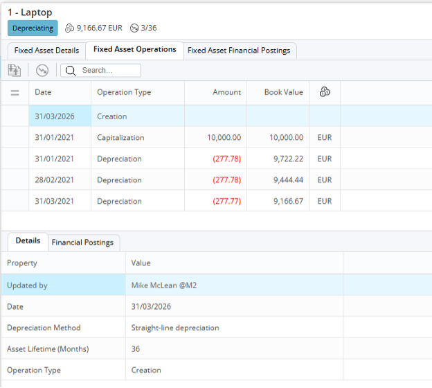Click the 10,000.00 book value cell
This screenshot has width=432, height=388.
click(x=278, y=138)
